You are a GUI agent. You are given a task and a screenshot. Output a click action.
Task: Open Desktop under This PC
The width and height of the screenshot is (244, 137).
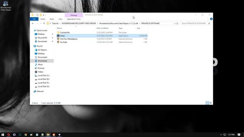tap(41, 54)
